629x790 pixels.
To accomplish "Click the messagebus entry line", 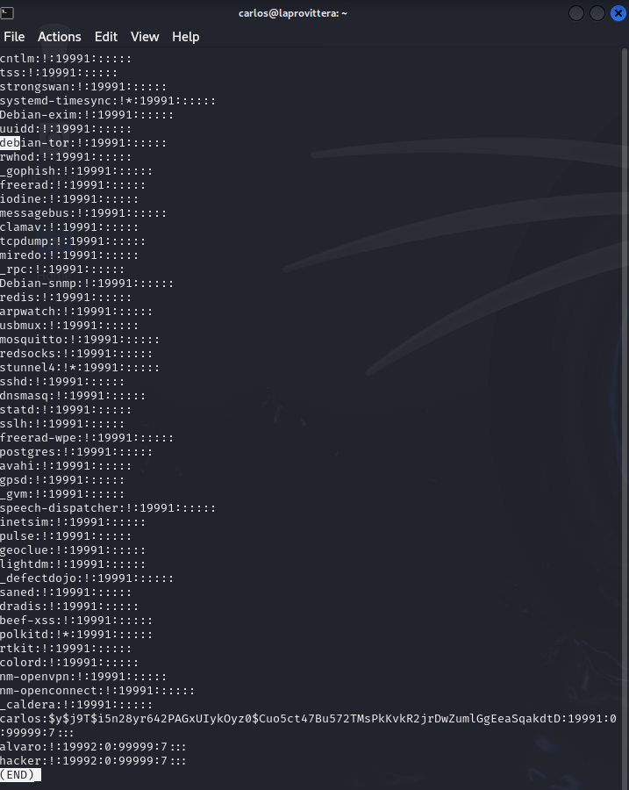I will [x=83, y=213].
